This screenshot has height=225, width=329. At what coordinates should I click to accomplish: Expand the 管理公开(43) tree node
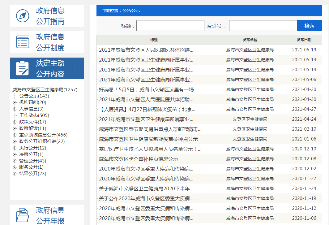click(15, 161)
